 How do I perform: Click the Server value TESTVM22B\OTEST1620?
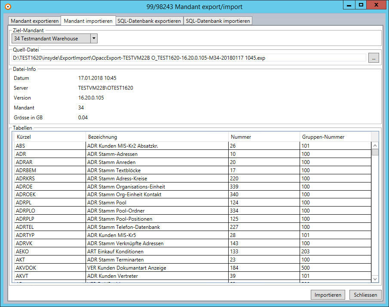click(106, 88)
